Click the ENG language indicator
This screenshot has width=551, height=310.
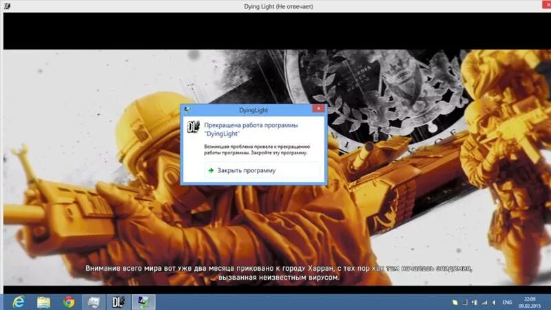click(507, 302)
